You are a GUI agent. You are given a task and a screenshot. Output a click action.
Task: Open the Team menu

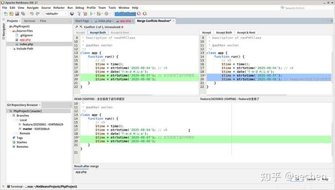[x=102, y=8]
